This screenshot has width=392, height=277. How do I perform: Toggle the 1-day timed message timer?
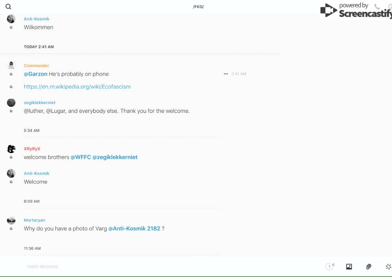click(330, 267)
